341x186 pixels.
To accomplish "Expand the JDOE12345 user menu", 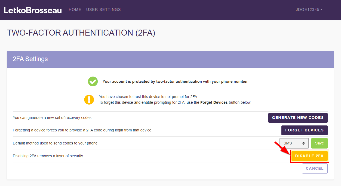I will (309, 10).
